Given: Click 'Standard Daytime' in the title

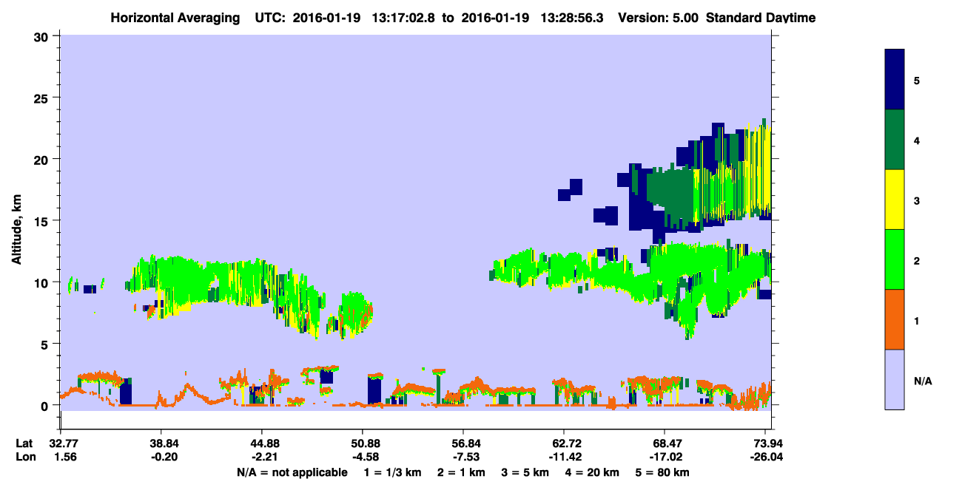Looking at the screenshot, I should [761, 17].
